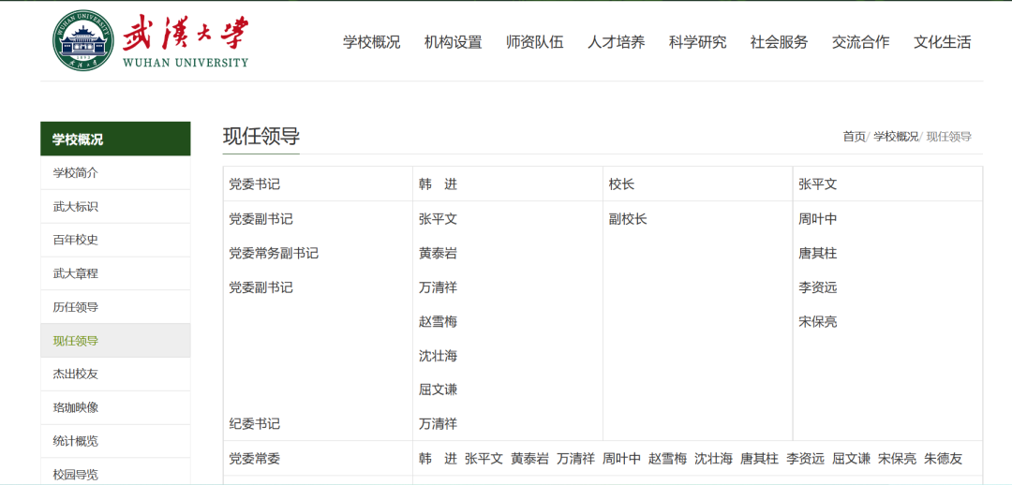The image size is (1012, 485).
Task: Select 杰出校友 in sidebar
Action: point(115,375)
